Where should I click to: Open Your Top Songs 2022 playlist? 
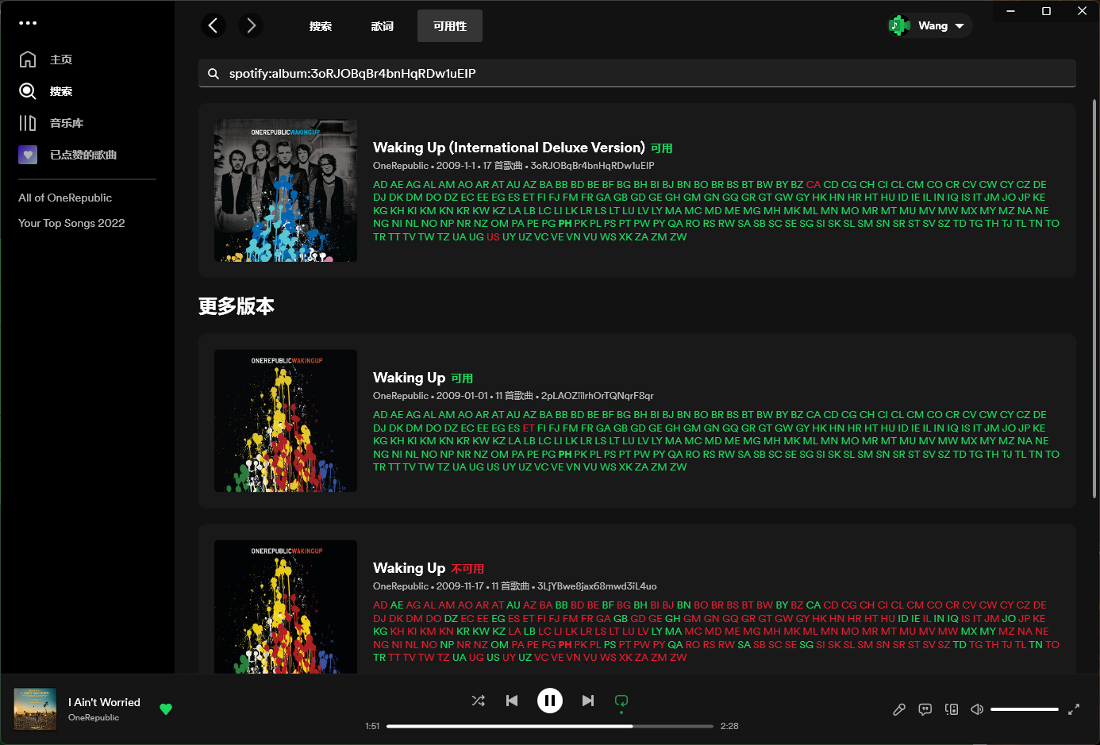click(x=71, y=223)
